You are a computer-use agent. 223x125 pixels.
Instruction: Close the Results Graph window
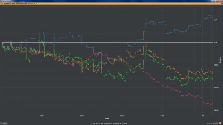click(x=220, y=1)
